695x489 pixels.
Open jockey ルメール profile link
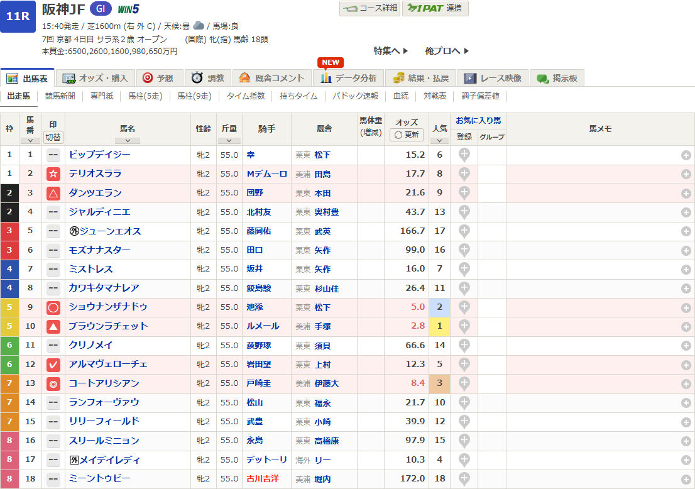[263, 326]
